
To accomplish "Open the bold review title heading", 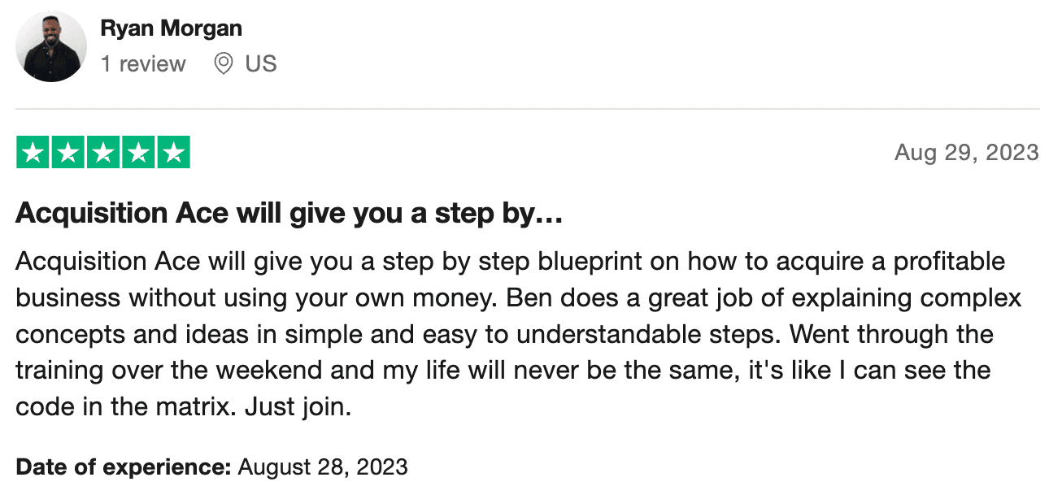I will [x=289, y=214].
